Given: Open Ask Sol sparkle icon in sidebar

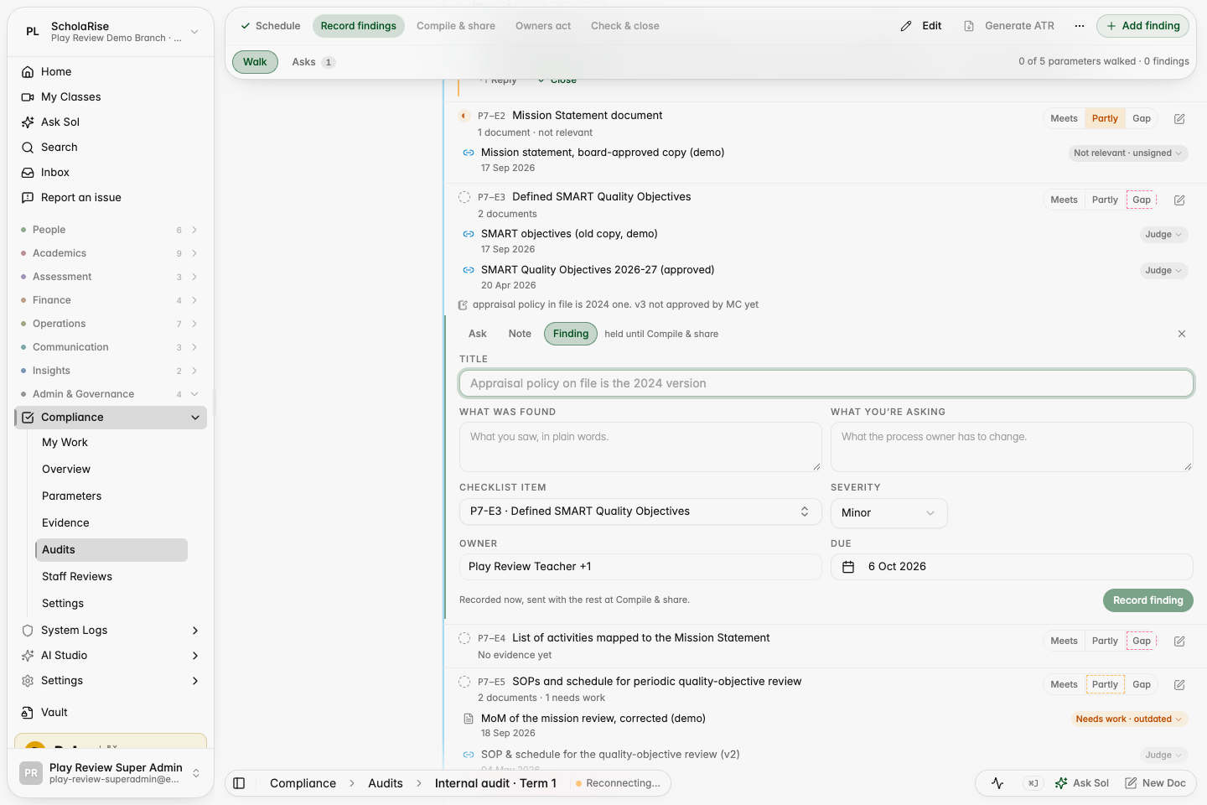Looking at the screenshot, I should 28,122.
